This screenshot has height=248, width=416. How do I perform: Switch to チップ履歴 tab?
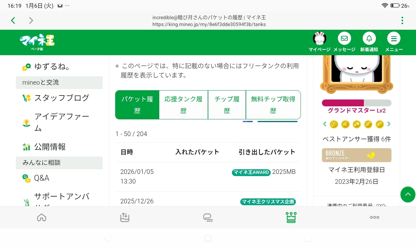pos(227,105)
